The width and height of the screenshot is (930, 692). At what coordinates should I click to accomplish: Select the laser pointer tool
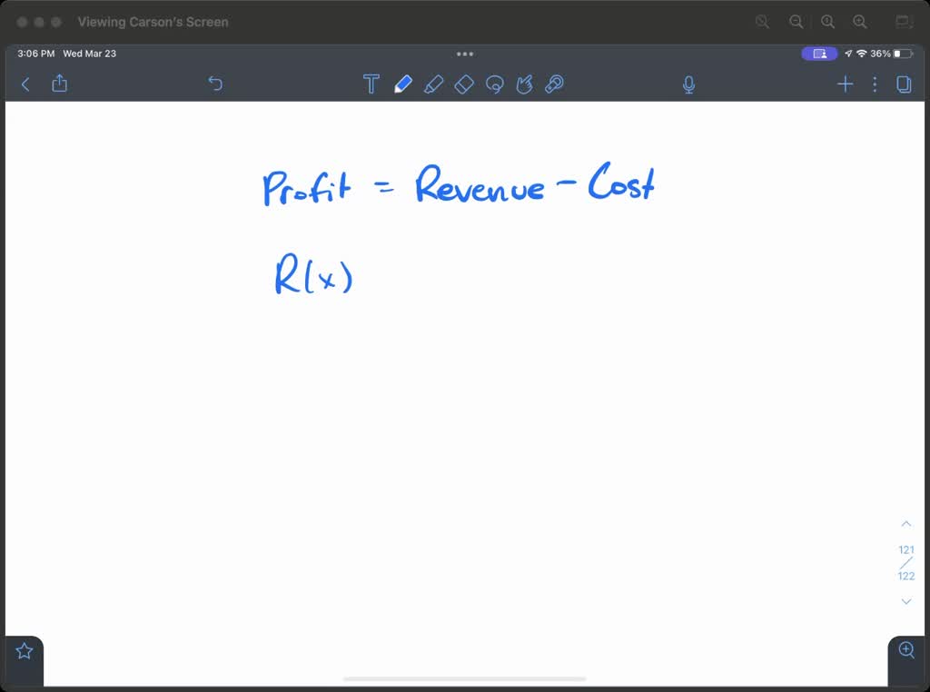coord(555,84)
